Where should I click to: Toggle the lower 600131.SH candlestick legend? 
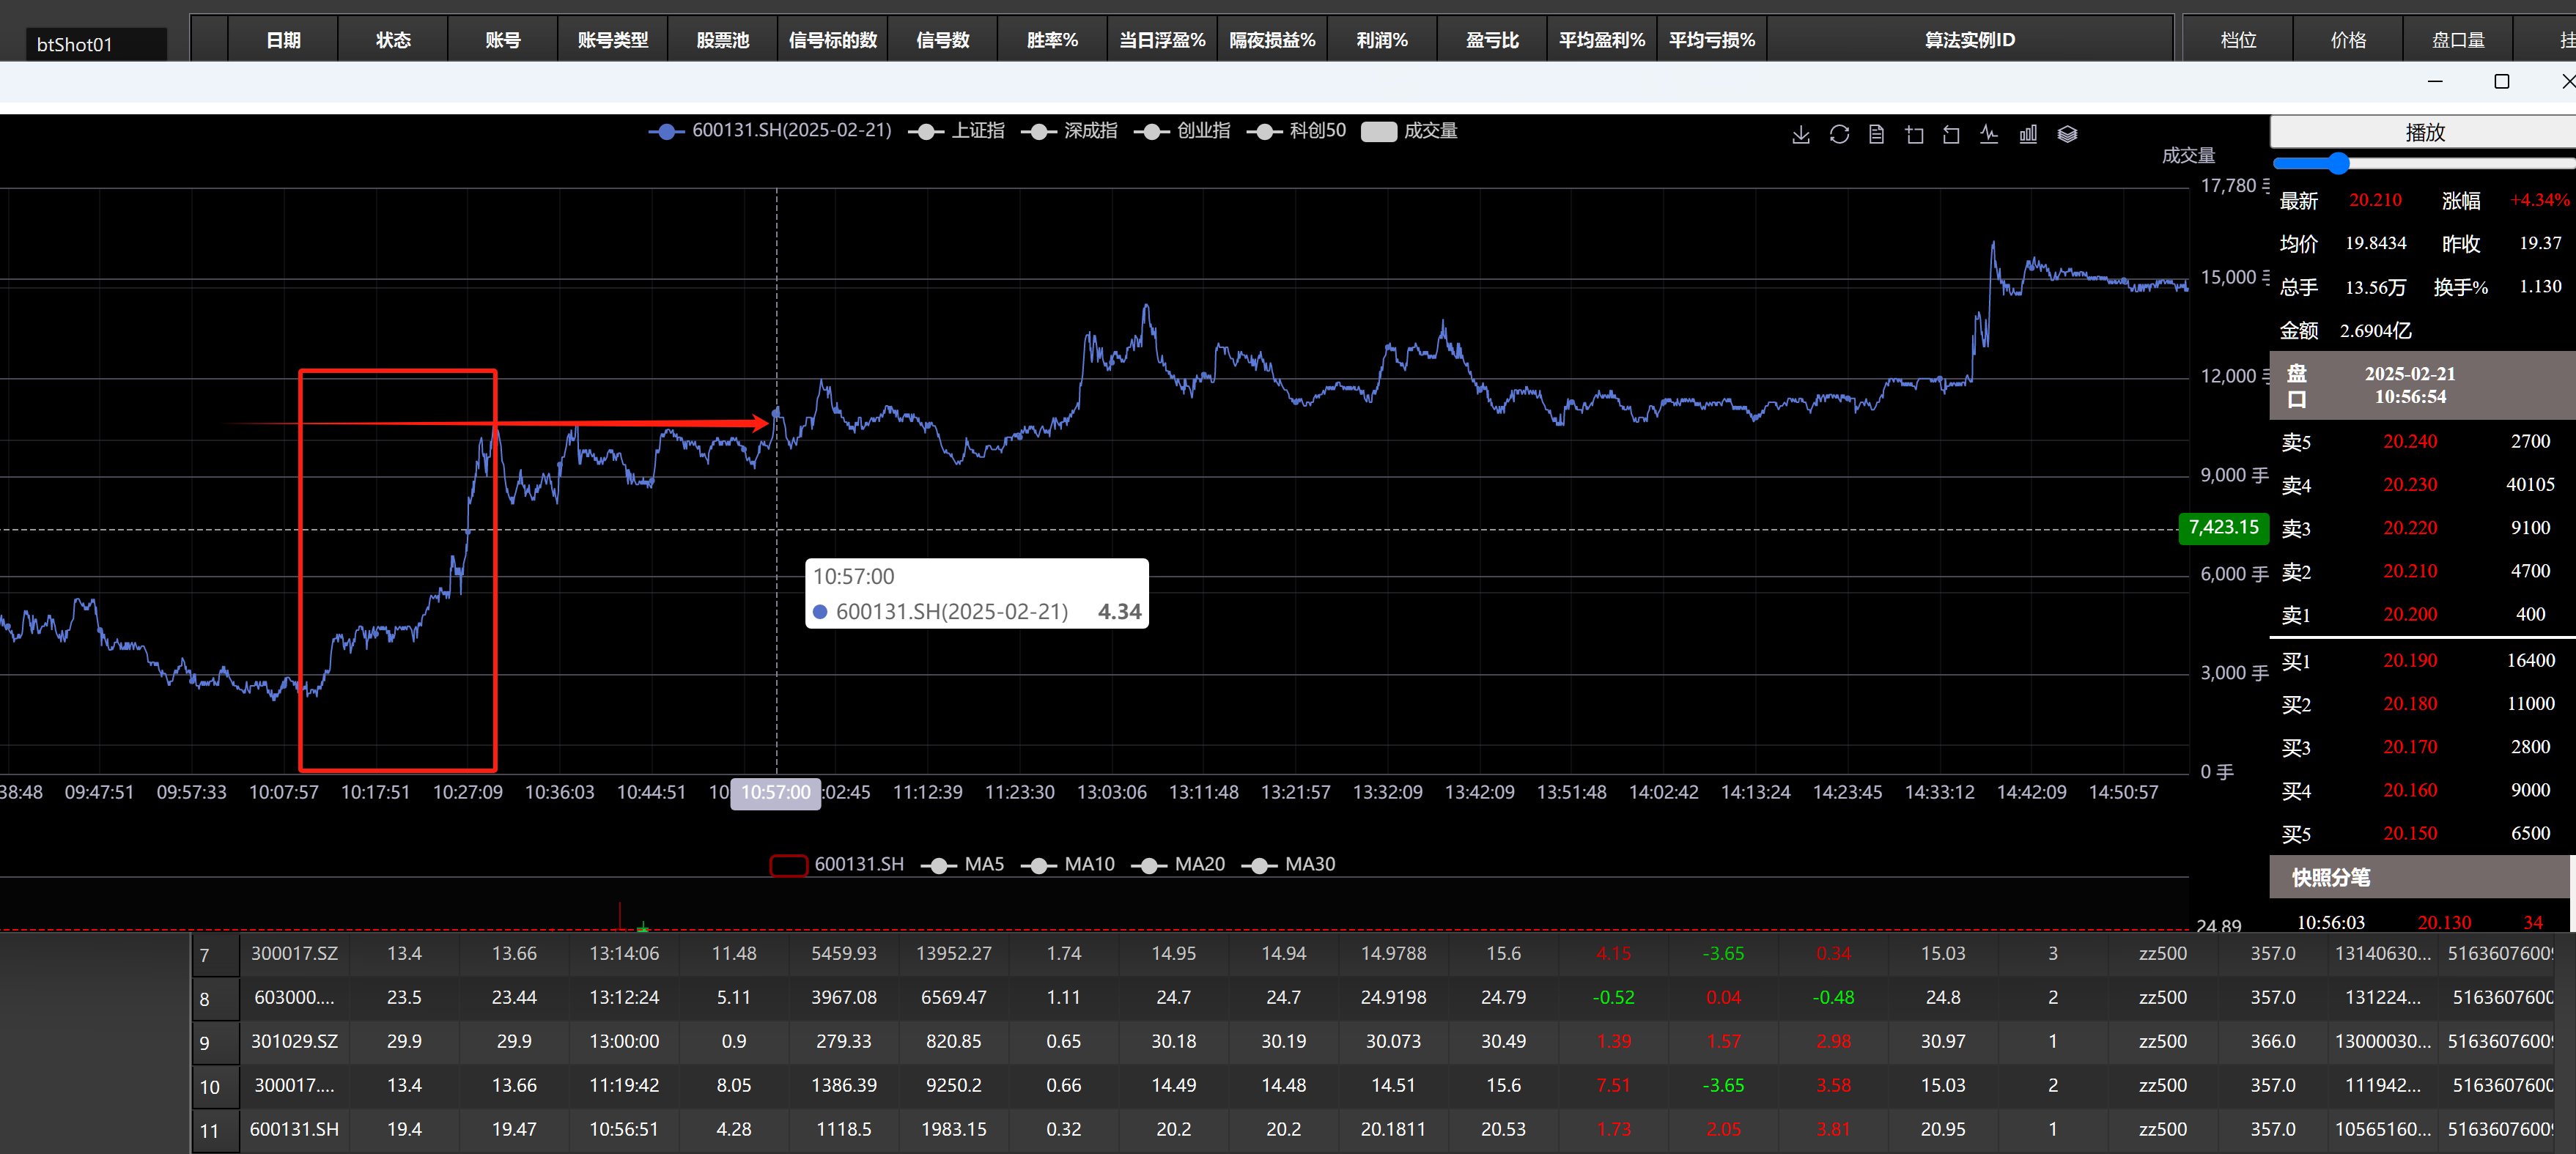(x=836, y=864)
